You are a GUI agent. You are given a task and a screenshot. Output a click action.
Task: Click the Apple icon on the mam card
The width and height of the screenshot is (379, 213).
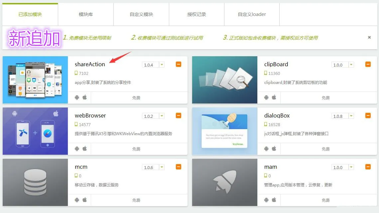(x=274, y=200)
